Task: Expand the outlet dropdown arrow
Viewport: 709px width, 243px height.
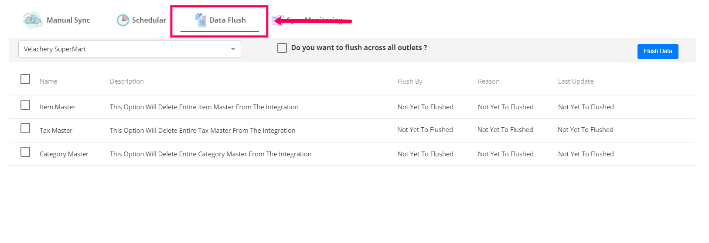Action: 233,49
